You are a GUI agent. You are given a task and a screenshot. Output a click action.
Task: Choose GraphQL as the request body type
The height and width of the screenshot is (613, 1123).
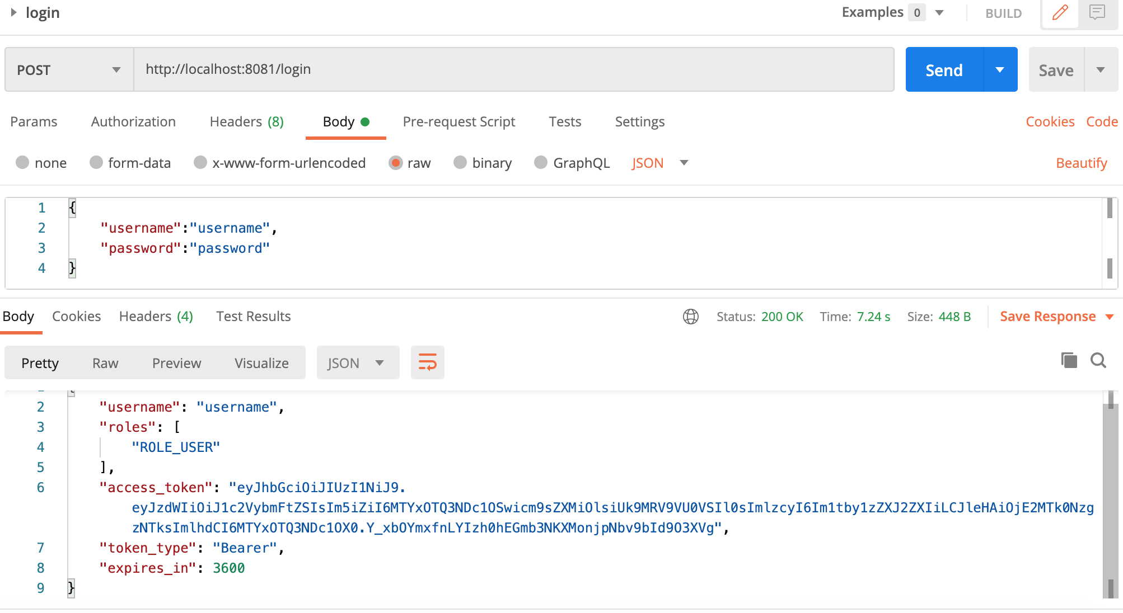pyautogui.click(x=541, y=163)
